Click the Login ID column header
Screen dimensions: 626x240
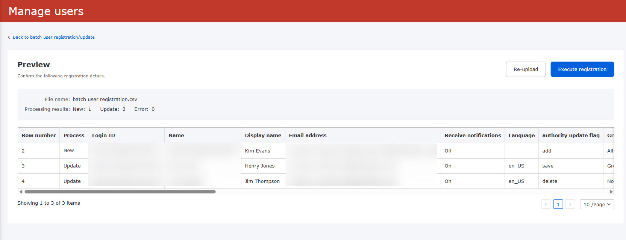tap(103, 135)
